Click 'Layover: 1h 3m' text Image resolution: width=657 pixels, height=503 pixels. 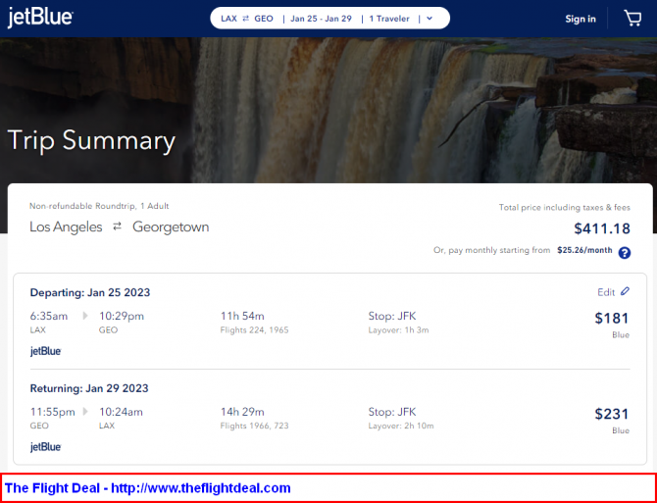click(x=398, y=330)
